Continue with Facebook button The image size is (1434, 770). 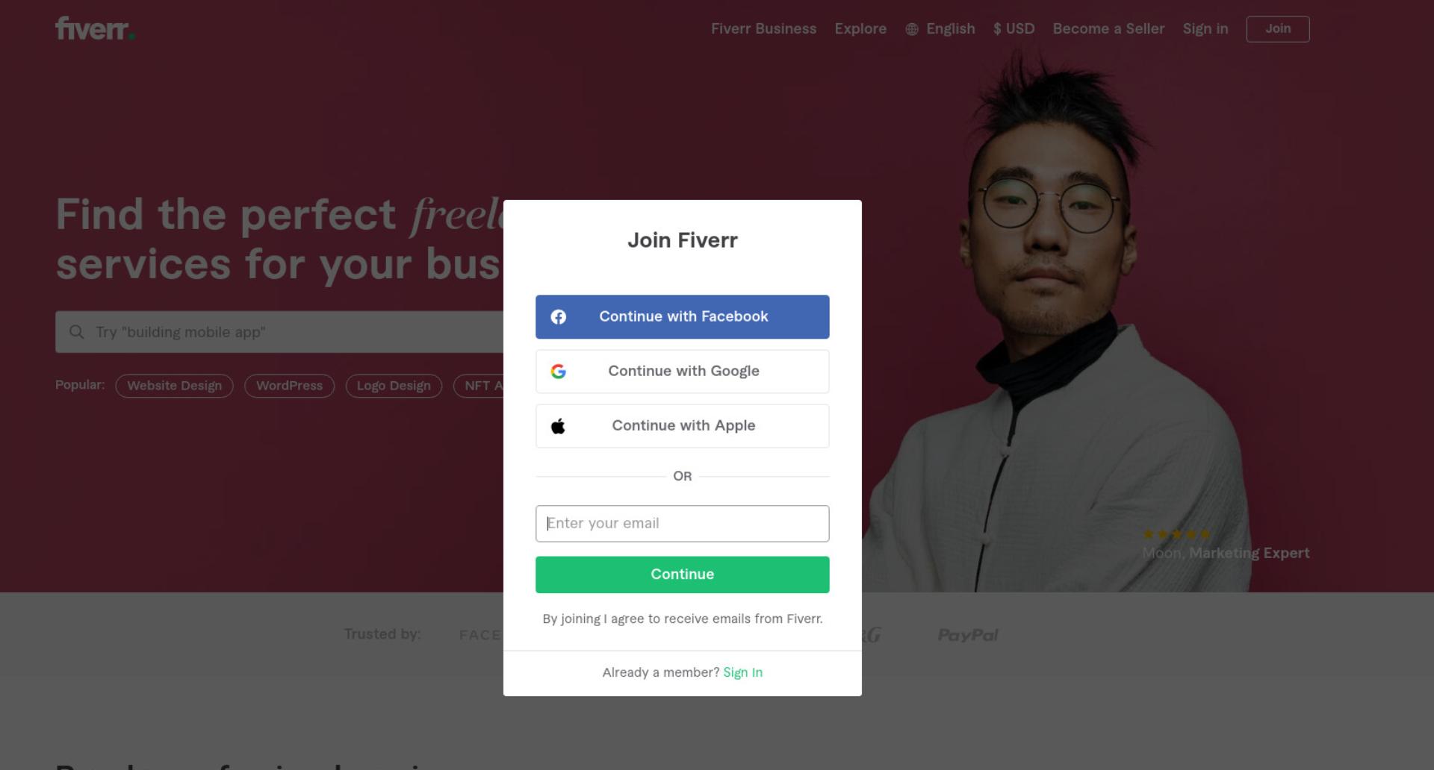tap(682, 317)
